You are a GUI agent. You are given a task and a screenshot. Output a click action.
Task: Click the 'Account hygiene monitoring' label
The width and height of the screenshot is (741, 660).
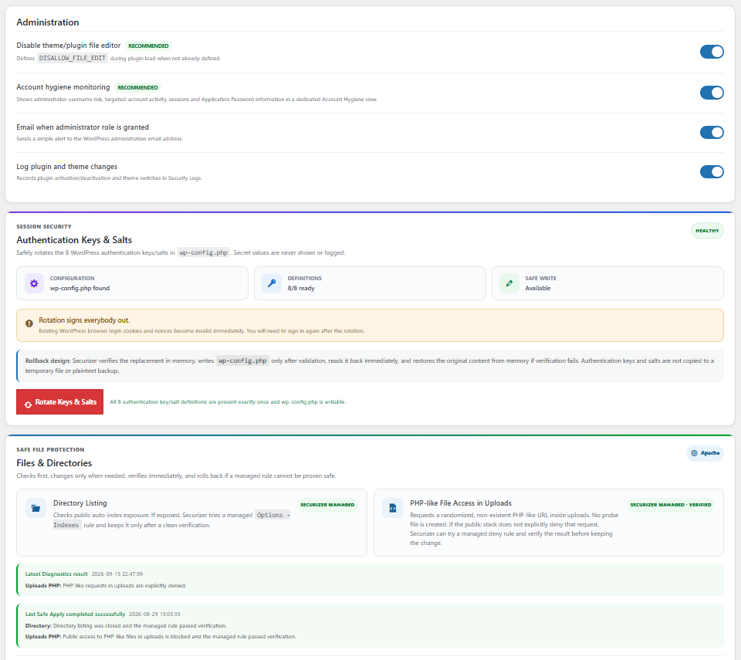point(63,87)
